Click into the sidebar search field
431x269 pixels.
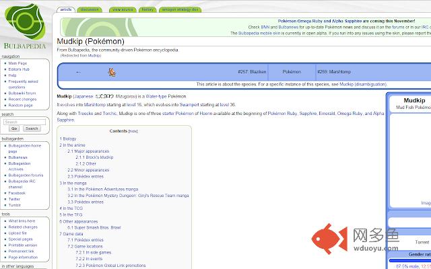click(24, 122)
